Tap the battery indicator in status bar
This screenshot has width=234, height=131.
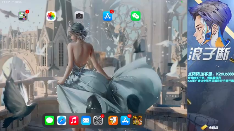pyautogui.click(x=183, y=2)
